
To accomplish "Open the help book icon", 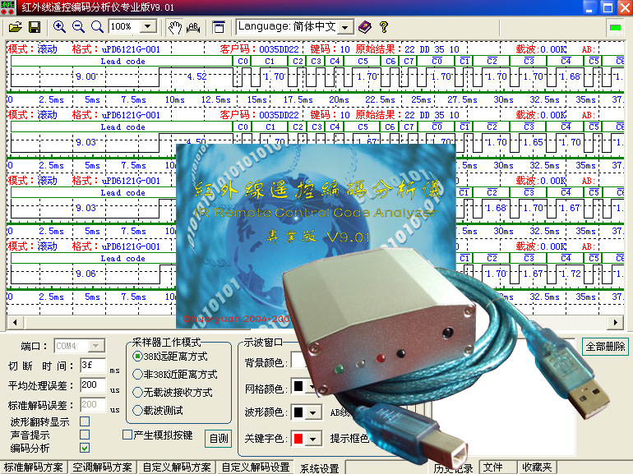I will click(365, 27).
